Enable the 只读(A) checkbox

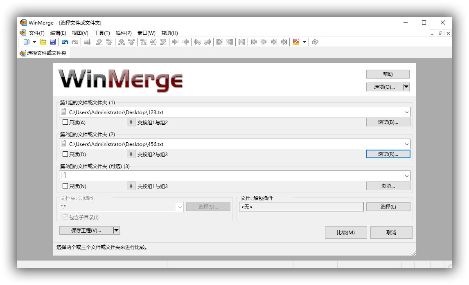pyautogui.click(x=65, y=122)
